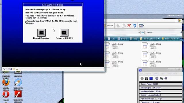Viewport: 184px width, 103px height.
Task: Select the win311d5.ima file
Action: point(152,55)
